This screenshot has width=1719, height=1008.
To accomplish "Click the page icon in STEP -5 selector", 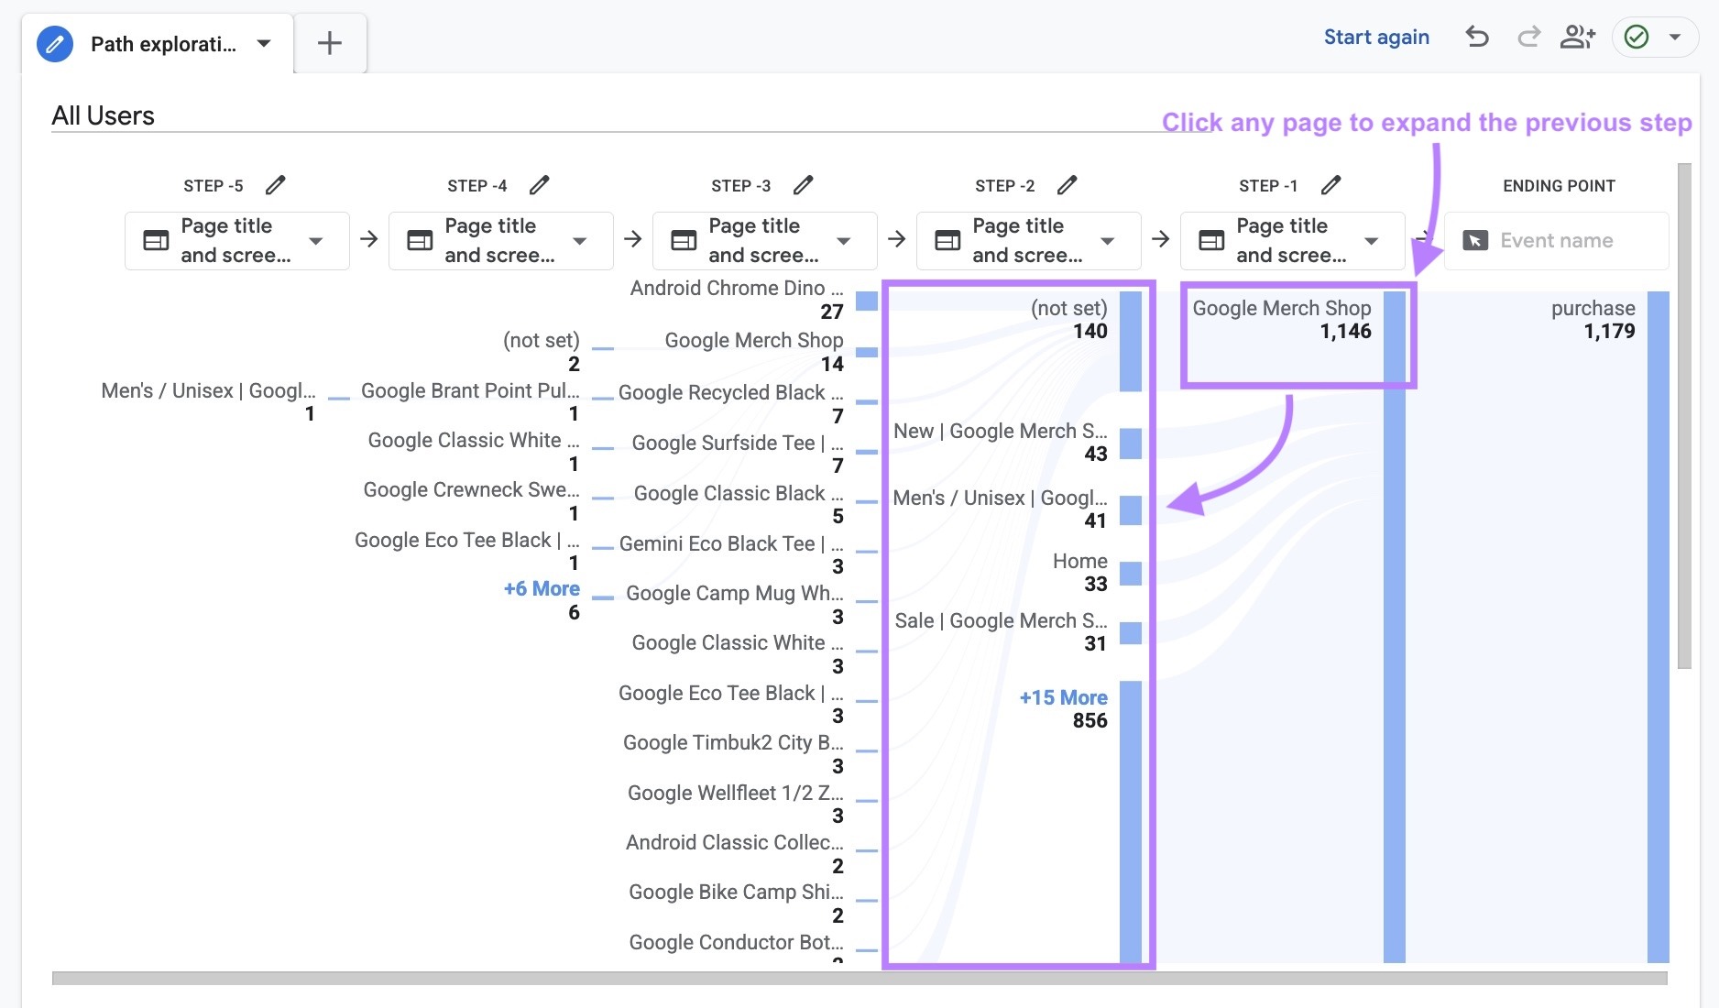I will 156,240.
